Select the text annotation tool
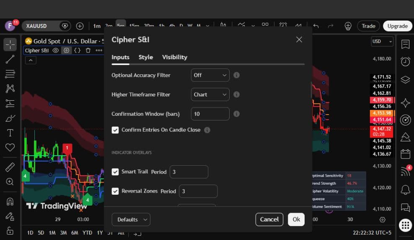Viewport: 414px width, 240px height. pyautogui.click(x=10, y=133)
